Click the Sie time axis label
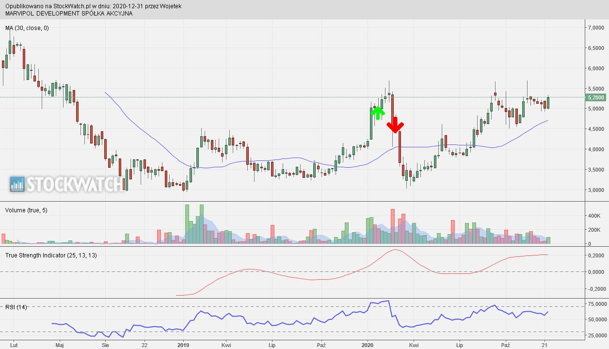Screen dimensions: 609x349 click(x=106, y=346)
